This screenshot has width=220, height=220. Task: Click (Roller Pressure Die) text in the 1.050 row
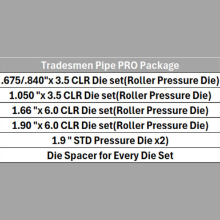pyautogui.click(x=163, y=95)
